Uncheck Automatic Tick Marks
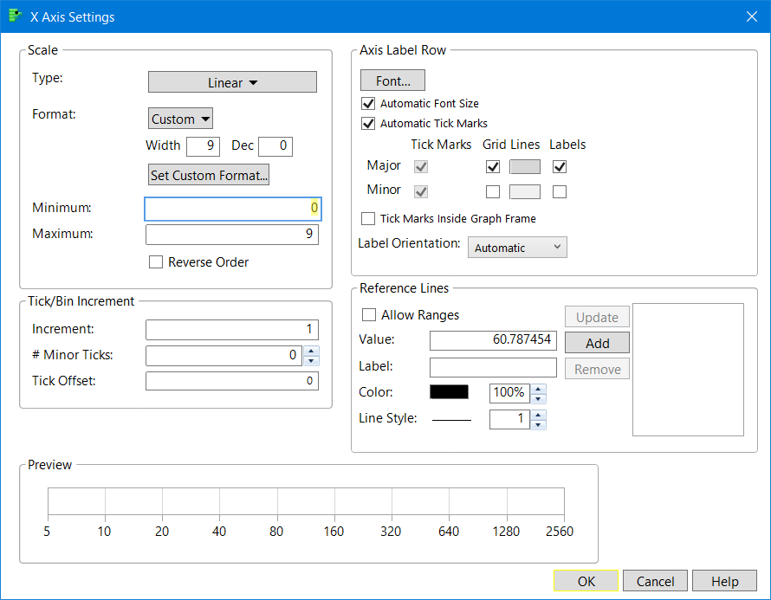This screenshot has height=600, width=771. (367, 123)
